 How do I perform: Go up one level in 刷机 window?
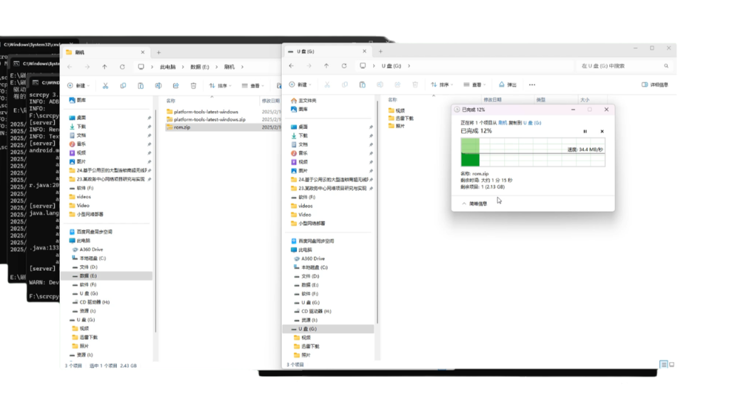point(105,67)
